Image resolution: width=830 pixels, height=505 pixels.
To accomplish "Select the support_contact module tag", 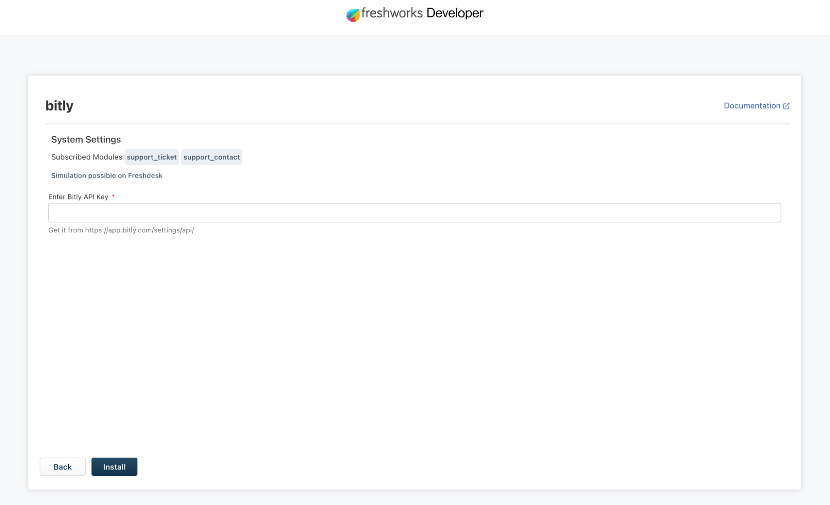I will coord(212,157).
